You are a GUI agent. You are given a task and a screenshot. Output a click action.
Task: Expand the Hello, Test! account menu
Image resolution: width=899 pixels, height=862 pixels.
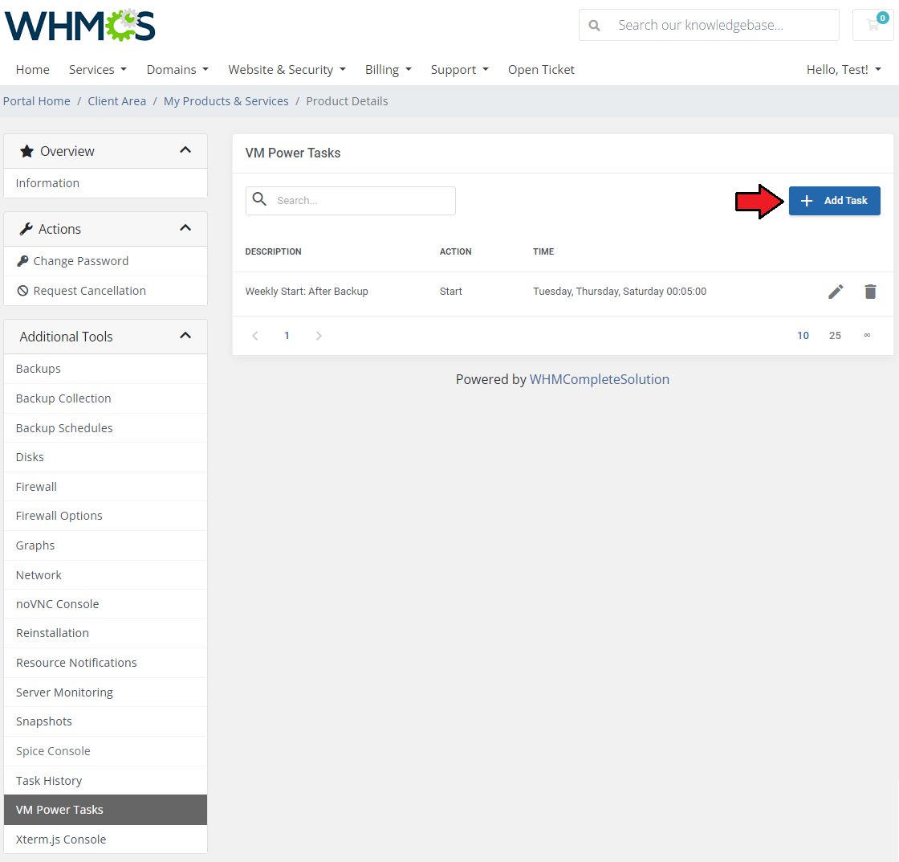point(843,70)
